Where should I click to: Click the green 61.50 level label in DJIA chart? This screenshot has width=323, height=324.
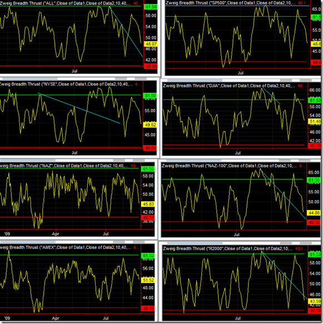pos(315,100)
